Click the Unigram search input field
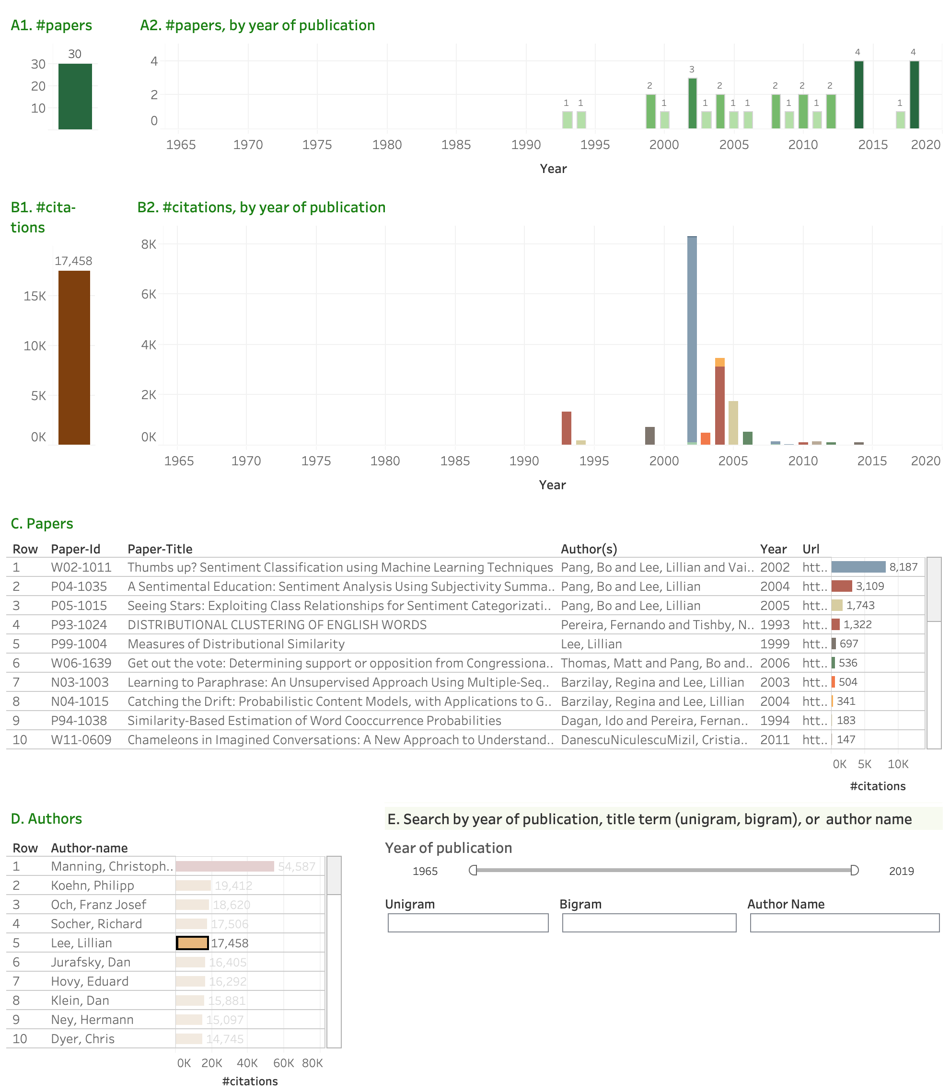Image resolution: width=950 pixels, height=1092 pixels. tap(468, 922)
